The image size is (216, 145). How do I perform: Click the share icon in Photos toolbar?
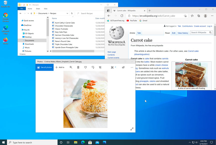pos(123,67)
